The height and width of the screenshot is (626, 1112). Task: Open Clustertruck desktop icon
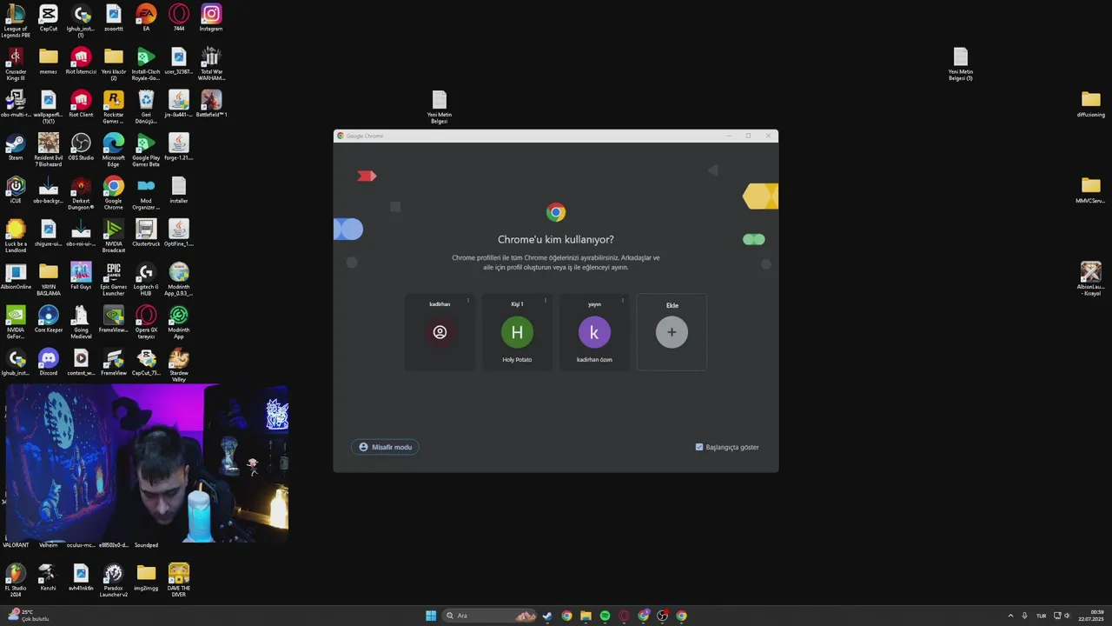pos(146,233)
